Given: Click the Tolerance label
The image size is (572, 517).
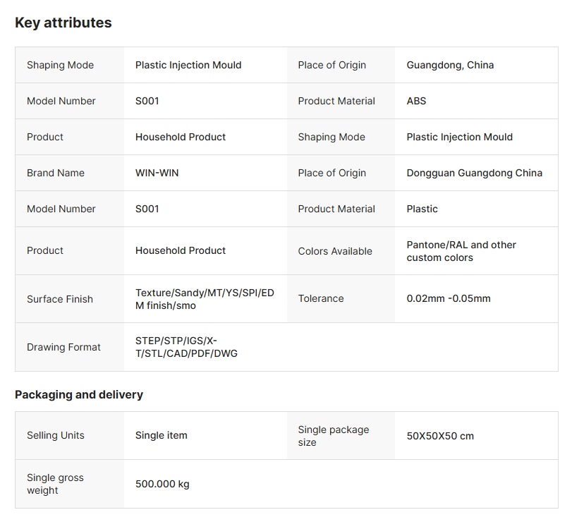Looking at the screenshot, I should point(321,298).
